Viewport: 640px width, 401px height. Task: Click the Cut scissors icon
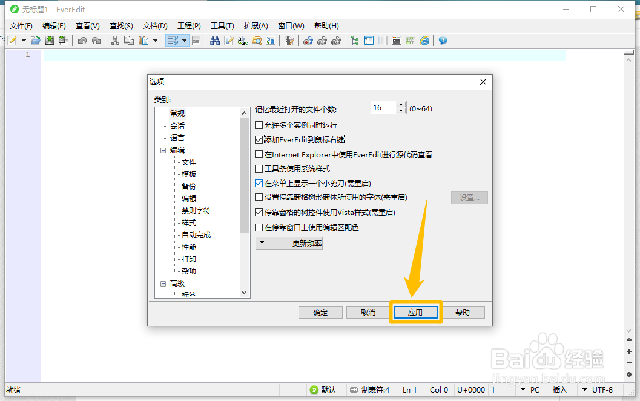click(x=115, y=41)
